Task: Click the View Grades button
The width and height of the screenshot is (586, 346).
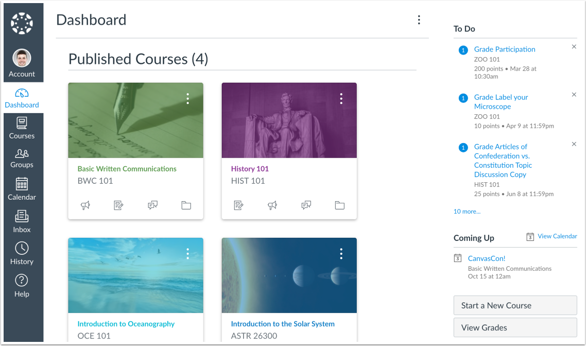Action: pos(515,327)
